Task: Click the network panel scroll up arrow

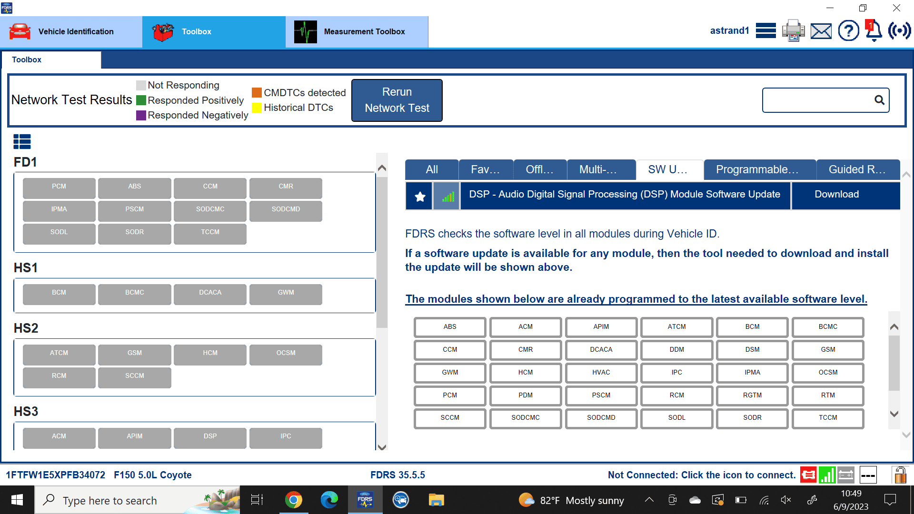Action: click(382, 168)
